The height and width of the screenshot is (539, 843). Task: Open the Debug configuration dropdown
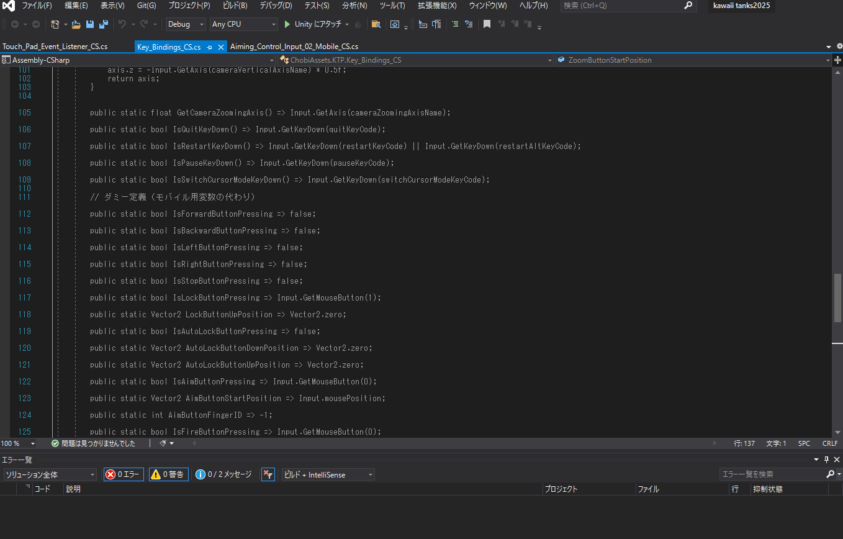[186, 24]
